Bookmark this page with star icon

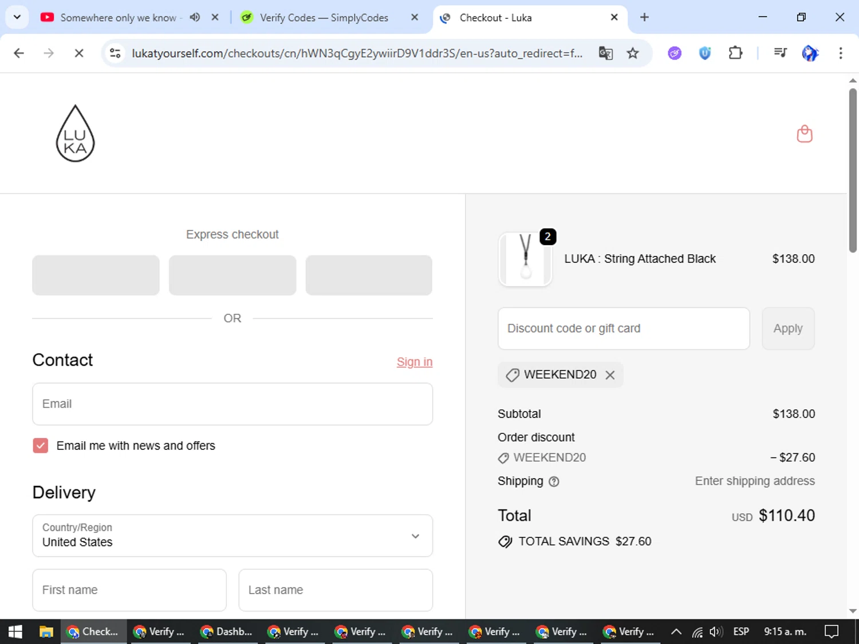click(633, 53)
